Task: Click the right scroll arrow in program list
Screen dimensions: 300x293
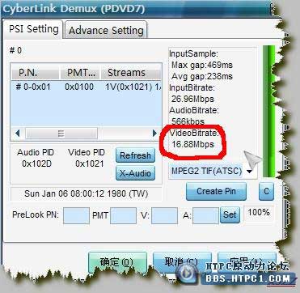Action: click(154, 134)
